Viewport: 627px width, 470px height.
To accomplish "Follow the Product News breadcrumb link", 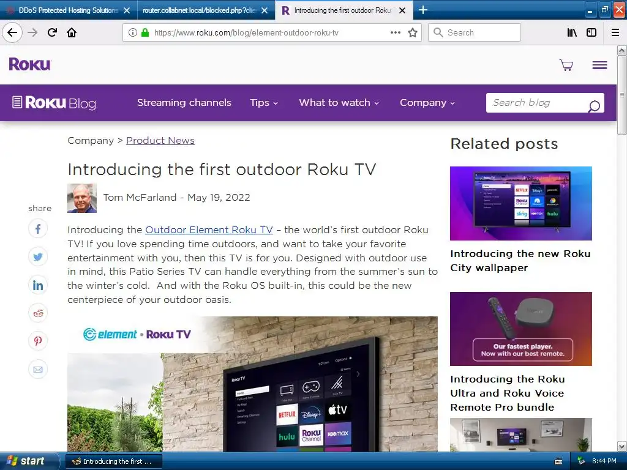I will point(160,141).
